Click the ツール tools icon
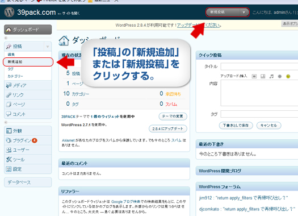The image size is (298, 216). [x=9, y=159]
